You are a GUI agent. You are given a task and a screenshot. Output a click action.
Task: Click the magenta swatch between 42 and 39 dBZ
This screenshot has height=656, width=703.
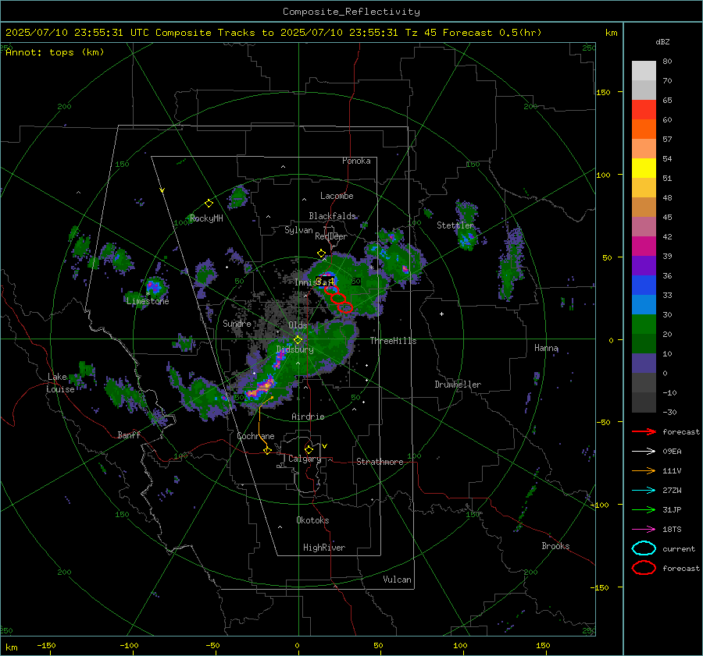[x=644, y=246]
